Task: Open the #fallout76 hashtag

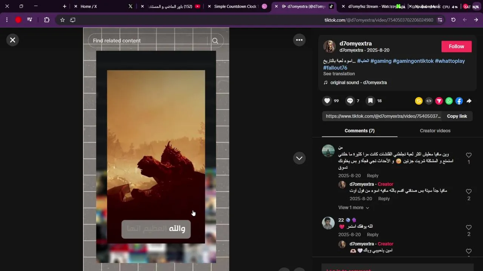Action: pos(335,68)
